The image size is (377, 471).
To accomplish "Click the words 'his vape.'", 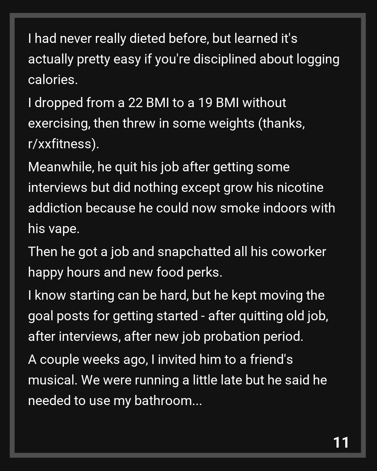I will [x=54, y=229].
